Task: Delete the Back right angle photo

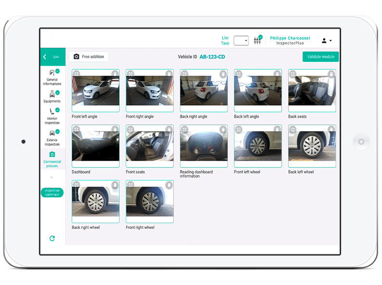Action: tap(223, 74)
